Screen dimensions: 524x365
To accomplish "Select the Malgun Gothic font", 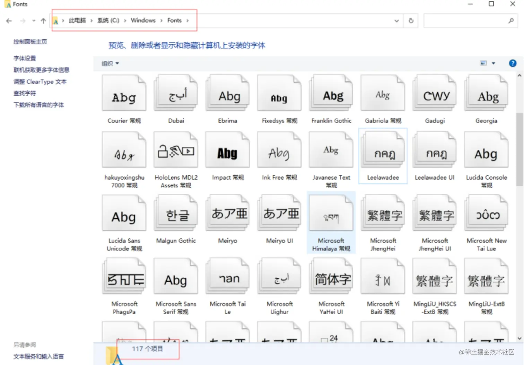I will click(176, 213).
